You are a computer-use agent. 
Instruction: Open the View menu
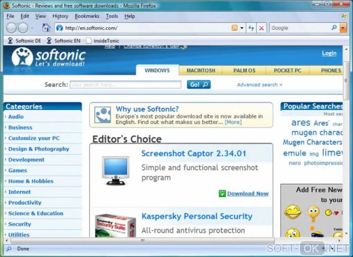(x=40, y=16)
